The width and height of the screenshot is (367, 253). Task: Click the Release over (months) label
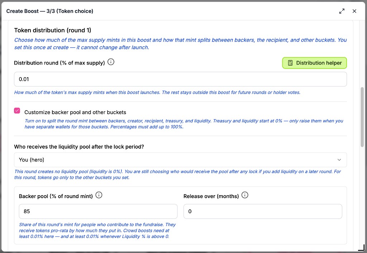tap(211, 196)
